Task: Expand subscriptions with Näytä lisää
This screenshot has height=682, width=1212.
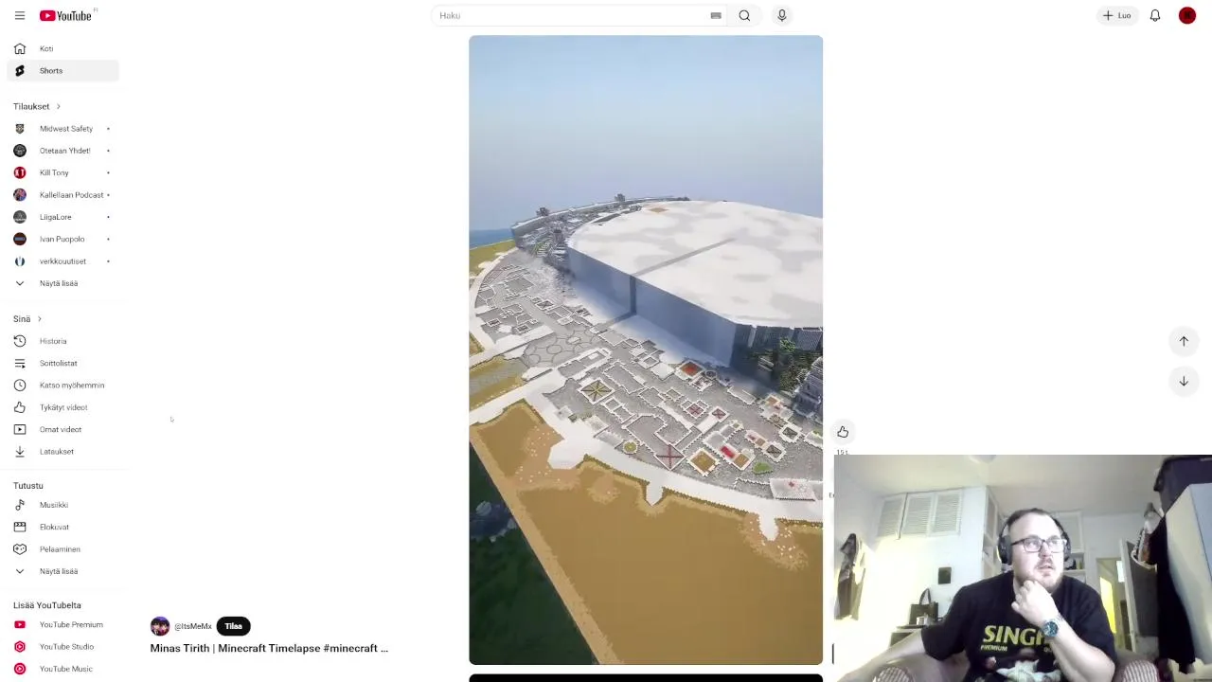Action: pos(64,283)
